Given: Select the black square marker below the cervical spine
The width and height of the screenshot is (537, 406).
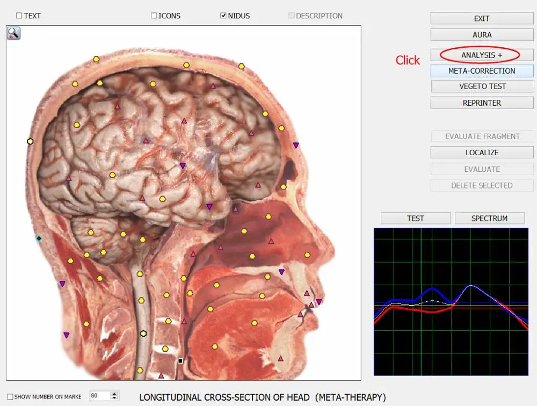Looking at the screenshot, I should pos(180,361).
